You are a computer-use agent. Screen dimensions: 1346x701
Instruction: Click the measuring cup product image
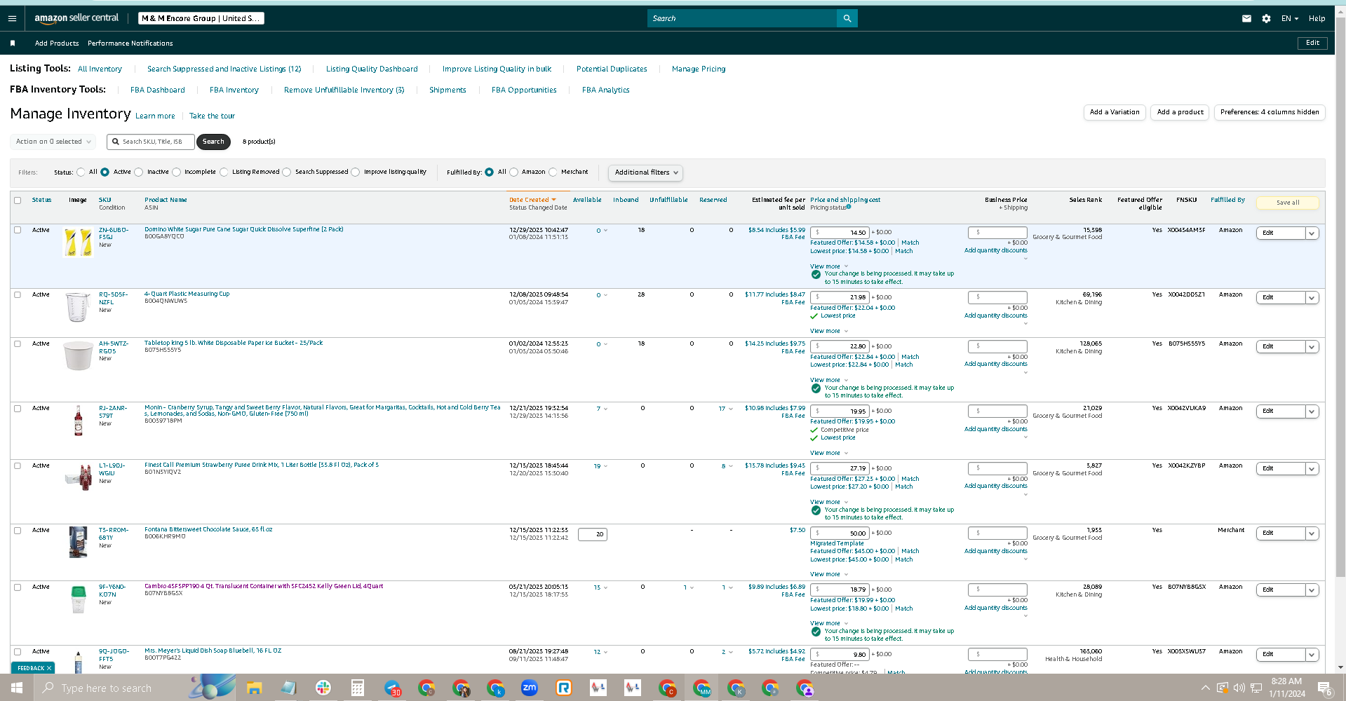point(78,307)
